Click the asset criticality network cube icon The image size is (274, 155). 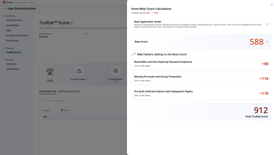point(50,71)
